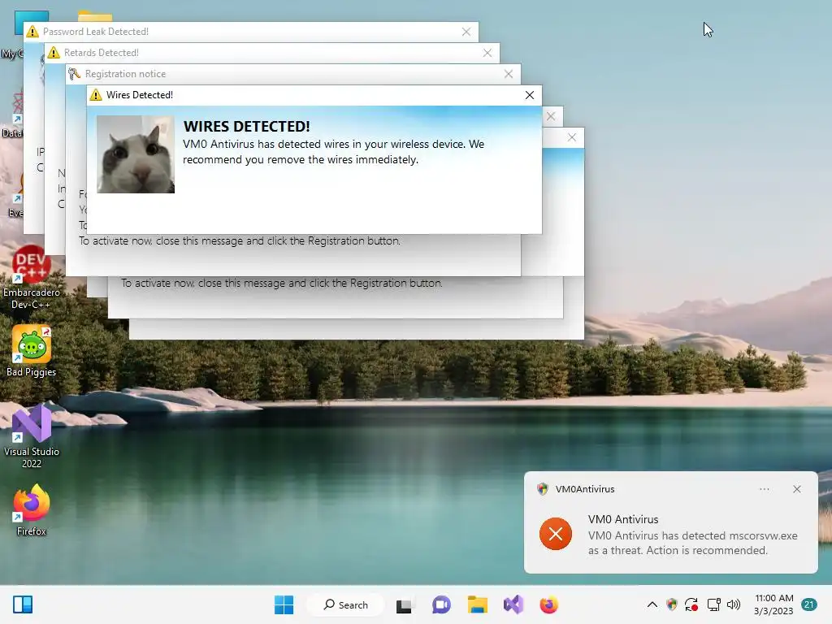Open the volume speaker icon
The height and width of the screenshot is (624, 832).
pos(734,604)
